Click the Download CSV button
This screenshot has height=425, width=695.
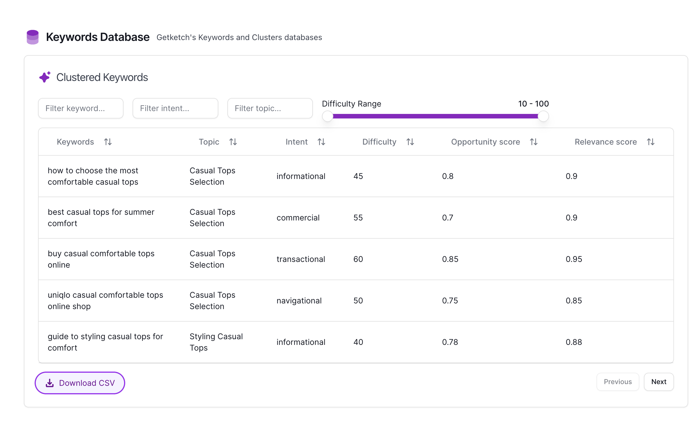coord(80,383)
